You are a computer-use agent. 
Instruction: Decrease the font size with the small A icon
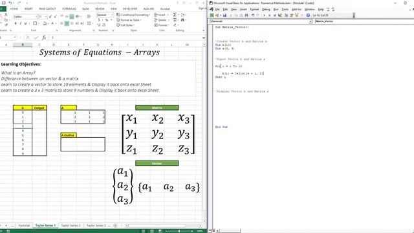(x=55, y=17)
